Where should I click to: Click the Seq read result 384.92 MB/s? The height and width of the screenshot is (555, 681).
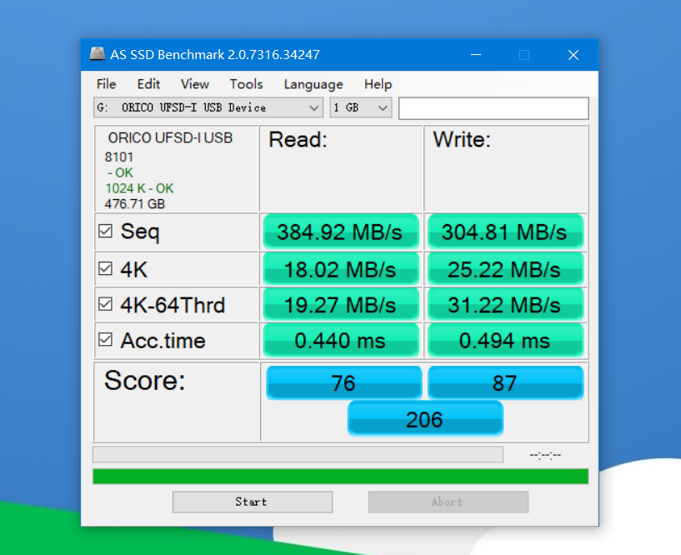click(340, 232)
